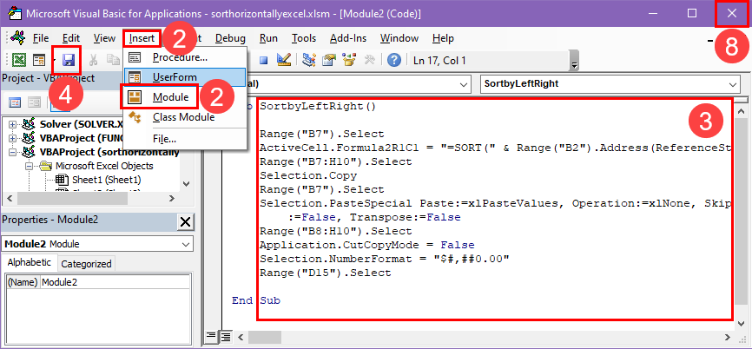Close the Properties - Module2 panel
This screenshot has height=349, width=752.
[x=185, y=222]
